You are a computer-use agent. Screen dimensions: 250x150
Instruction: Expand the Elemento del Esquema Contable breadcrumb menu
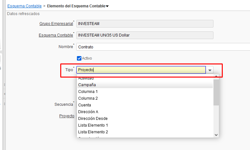[107, 6]
